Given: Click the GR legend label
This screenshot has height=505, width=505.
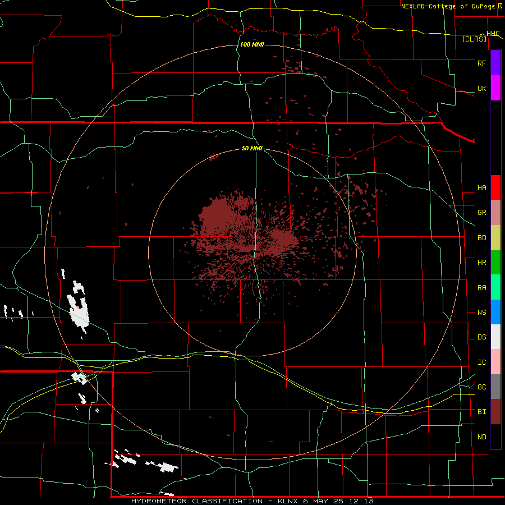Looking at the screenshot, I should pyautogui.click(x=481, y=213).
